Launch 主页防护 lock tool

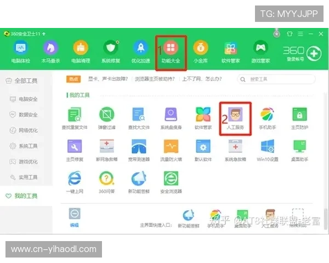click(x=299, y=118)
